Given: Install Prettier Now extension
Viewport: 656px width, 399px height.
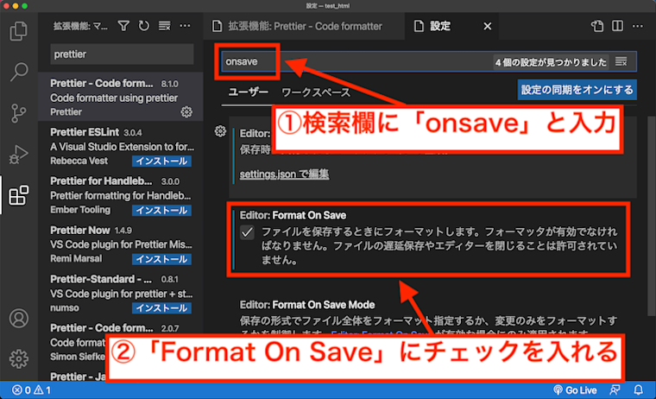Looking at the screenshot, I should [162, 259].
